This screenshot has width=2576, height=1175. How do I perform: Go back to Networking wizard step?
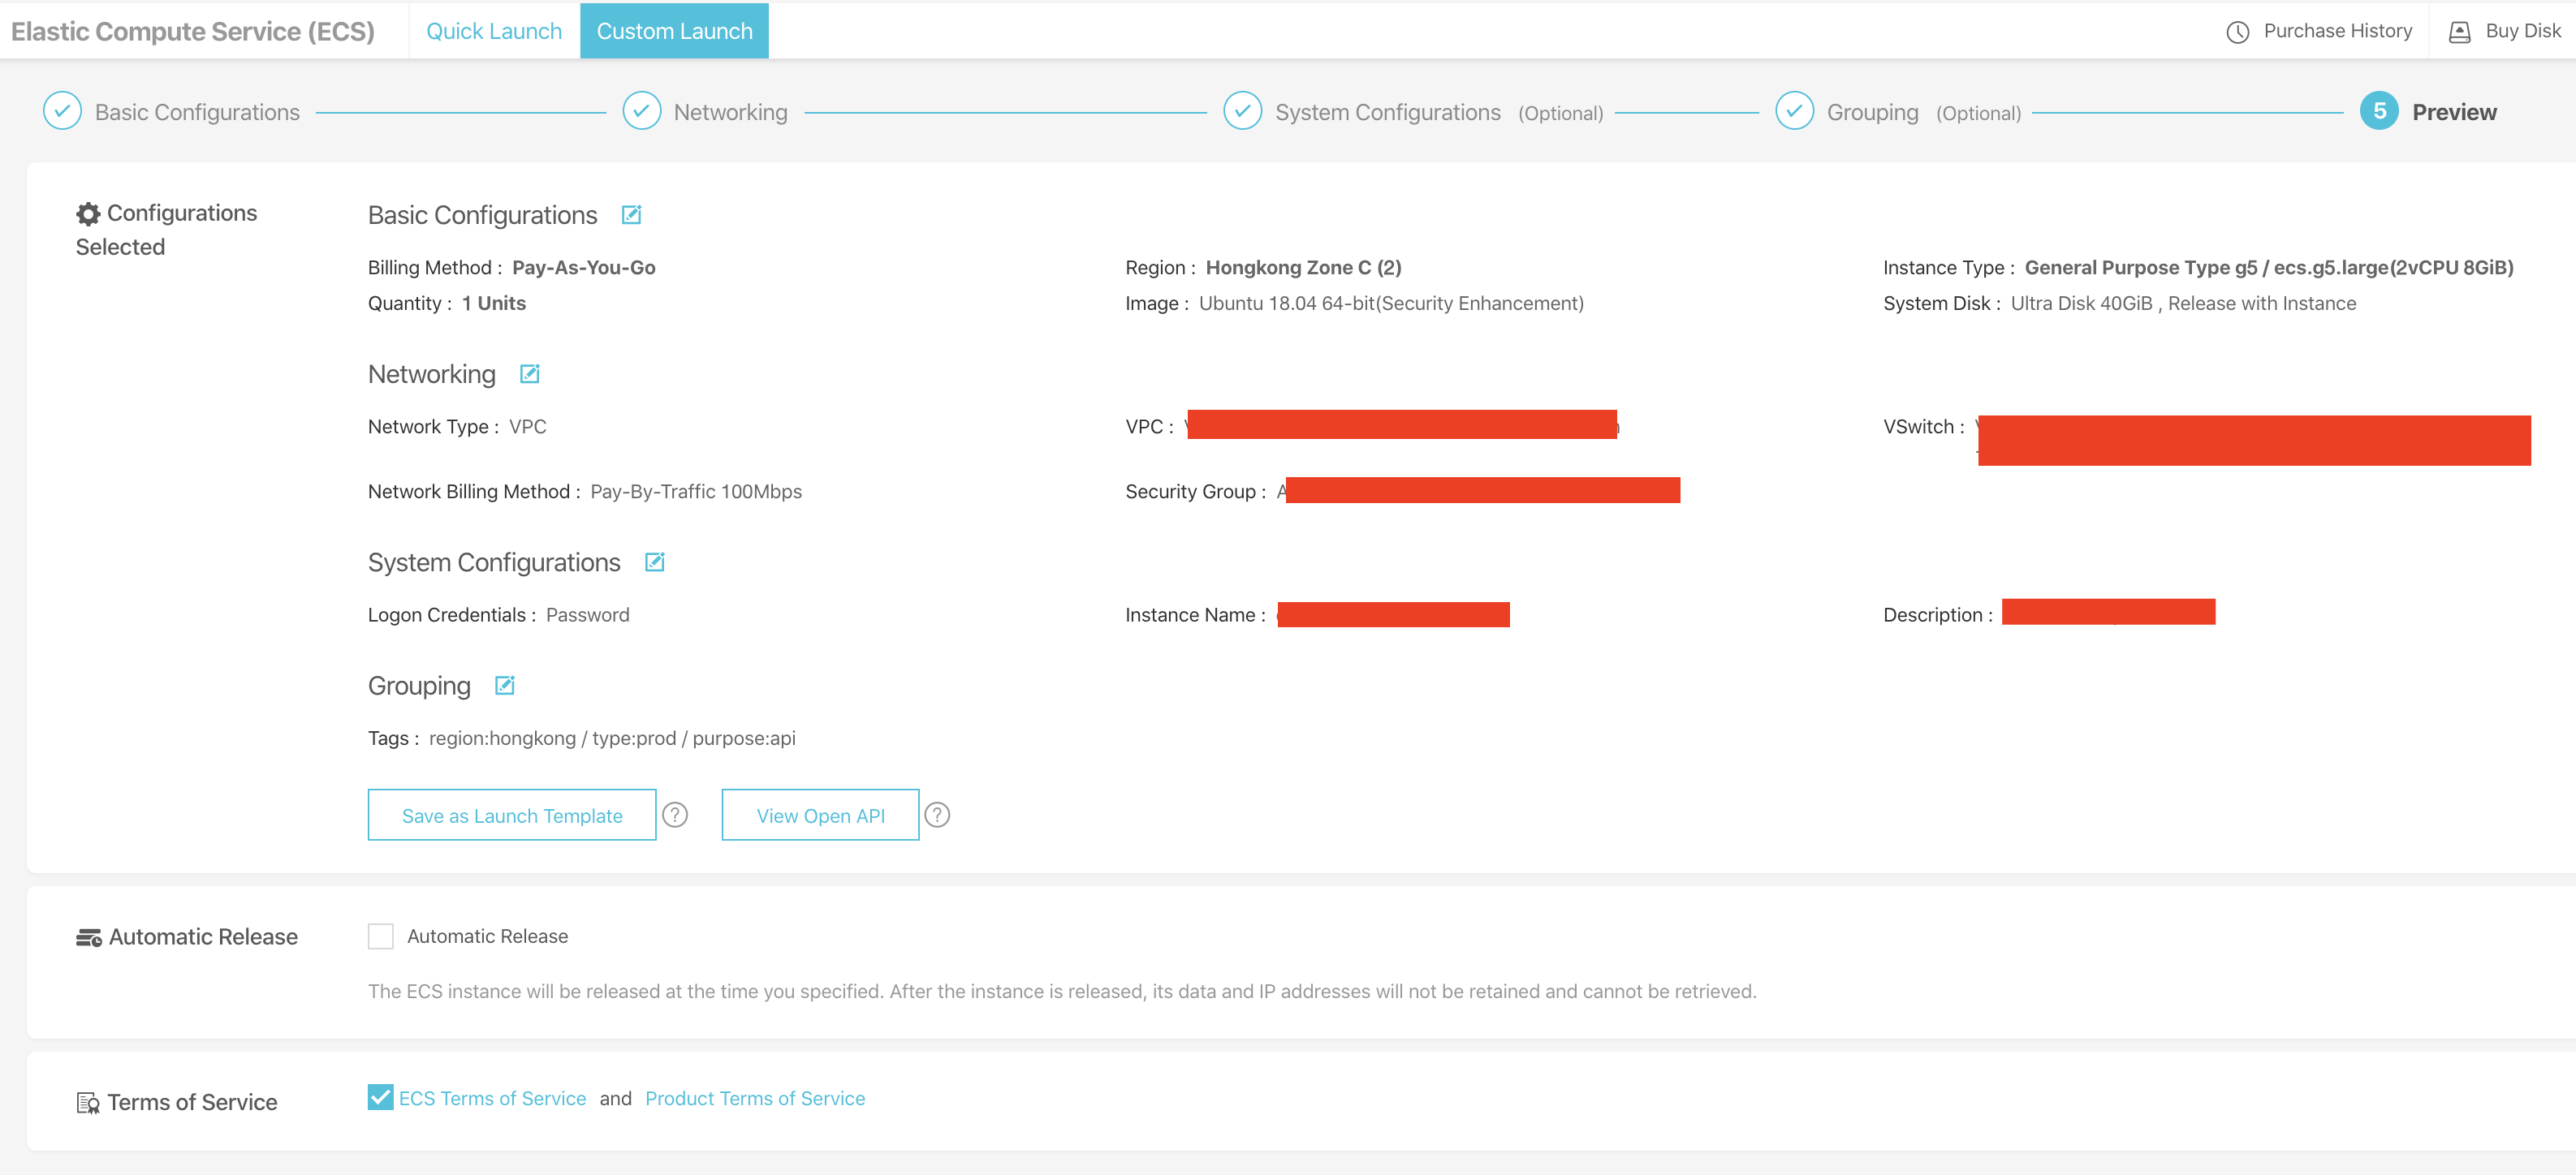730,112
